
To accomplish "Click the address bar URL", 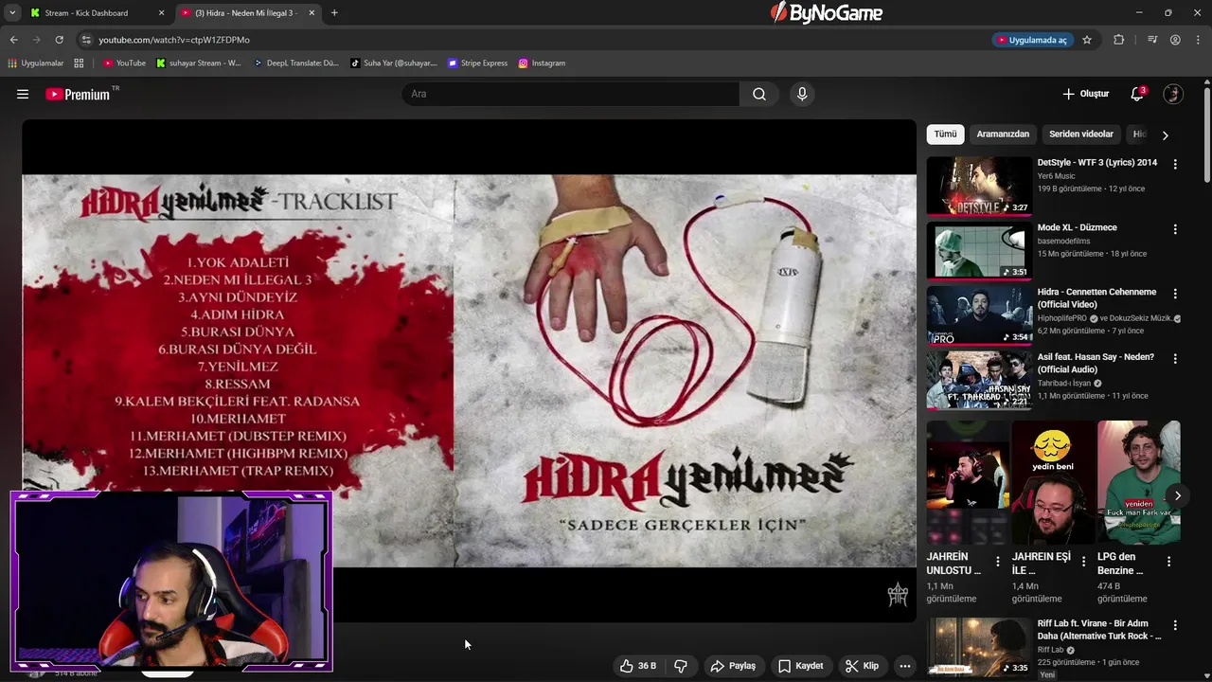I will coord(174,40).
